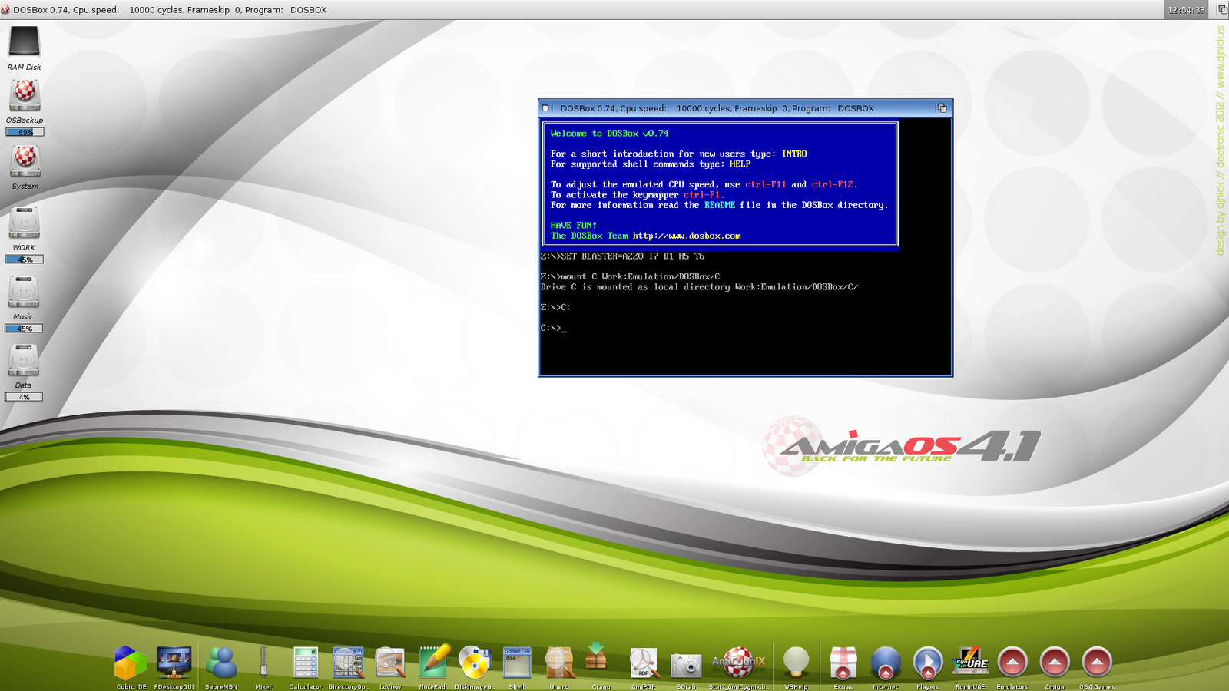
Task: Launch SabreMSN from the dock
Action: click(x=221, y=662)
